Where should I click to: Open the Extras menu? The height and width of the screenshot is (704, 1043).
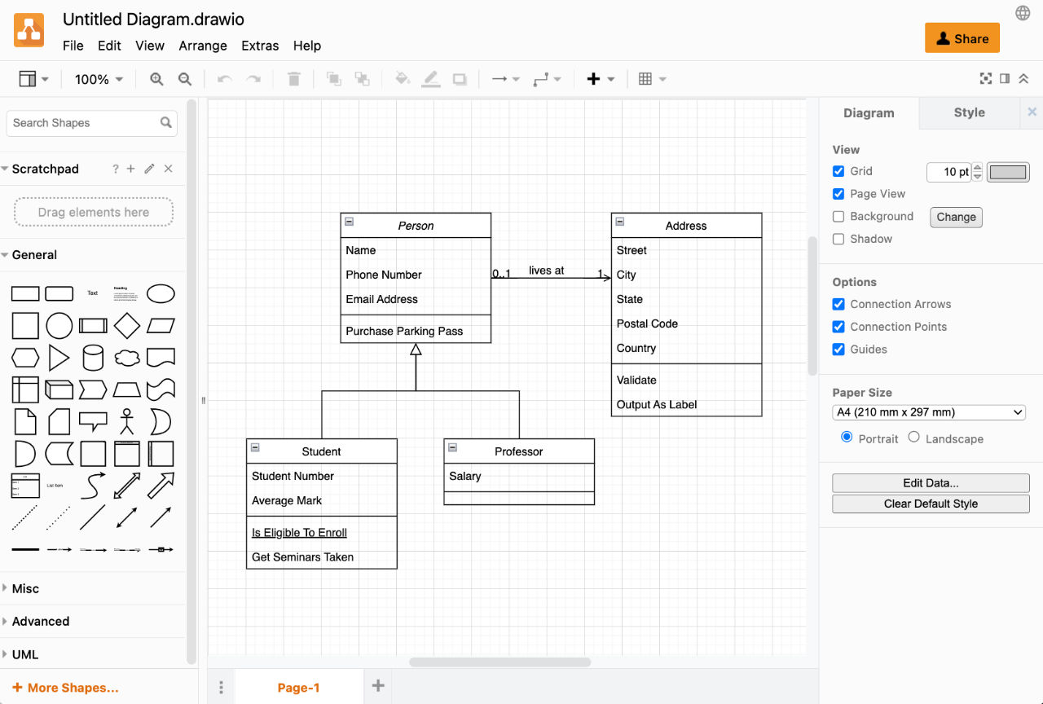(x=260, y=46)
